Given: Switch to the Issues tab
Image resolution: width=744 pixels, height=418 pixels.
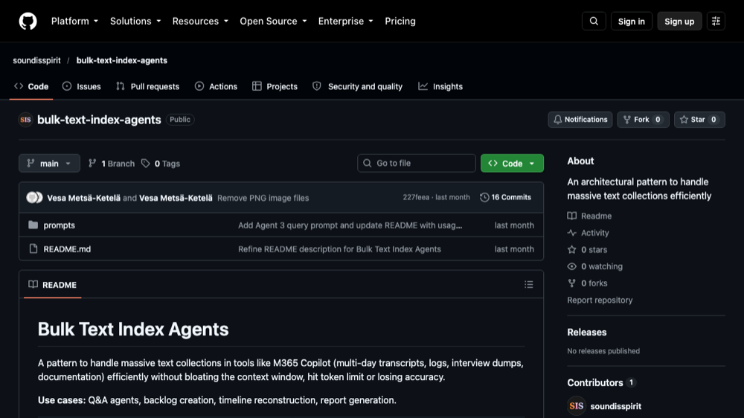Looking at the screenshot, I should pos(82,86).
